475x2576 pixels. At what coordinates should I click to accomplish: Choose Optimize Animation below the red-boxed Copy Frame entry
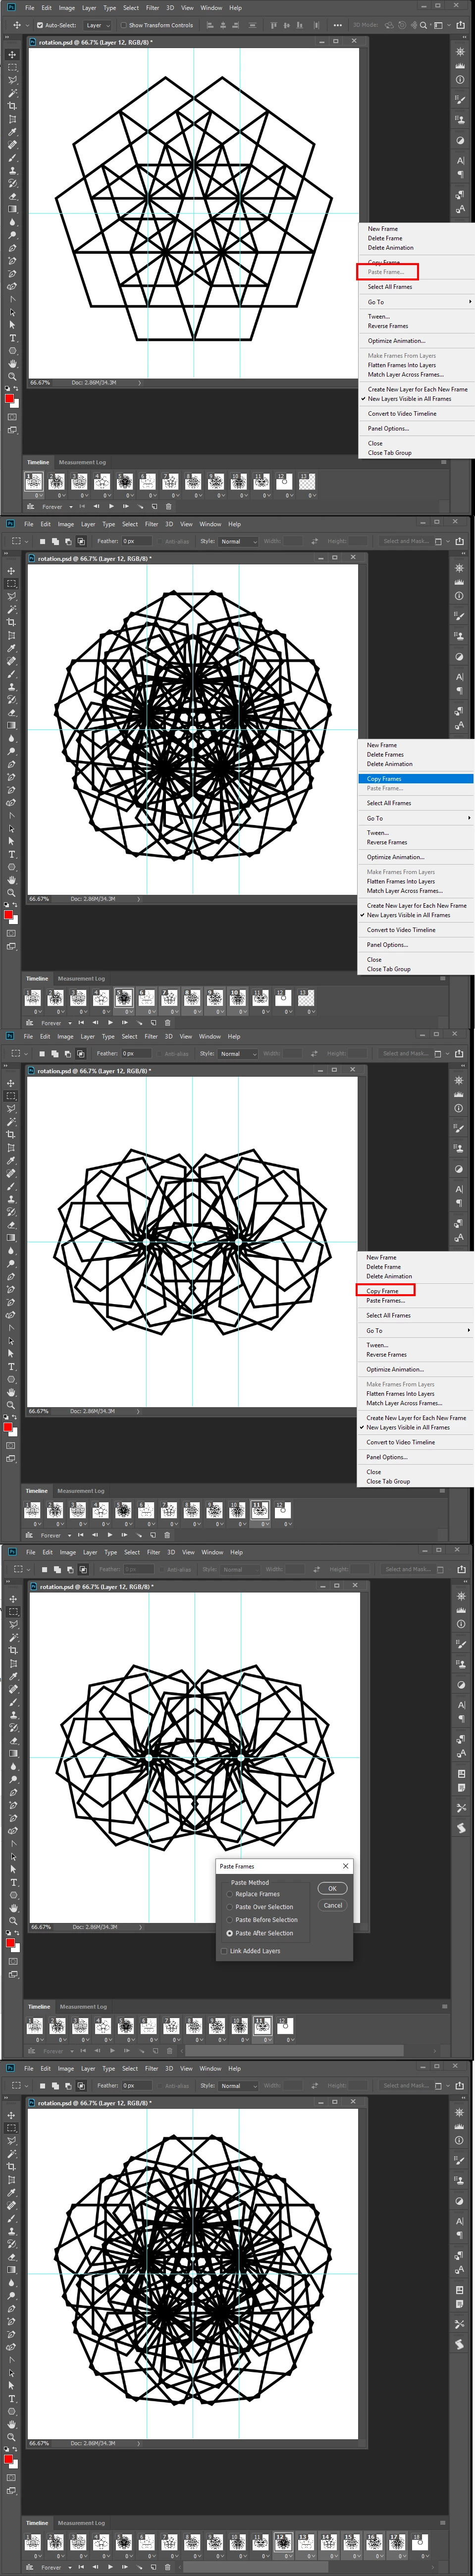pyautogui.click(x=395, y=1370)
